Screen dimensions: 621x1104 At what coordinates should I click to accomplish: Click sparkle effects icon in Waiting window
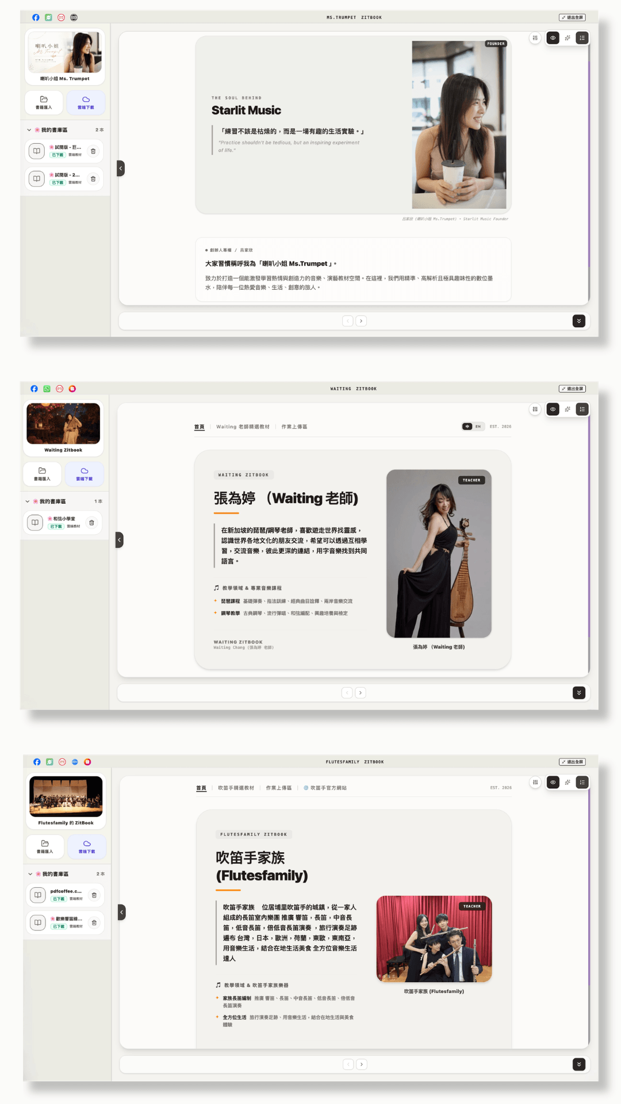[568, 409]
